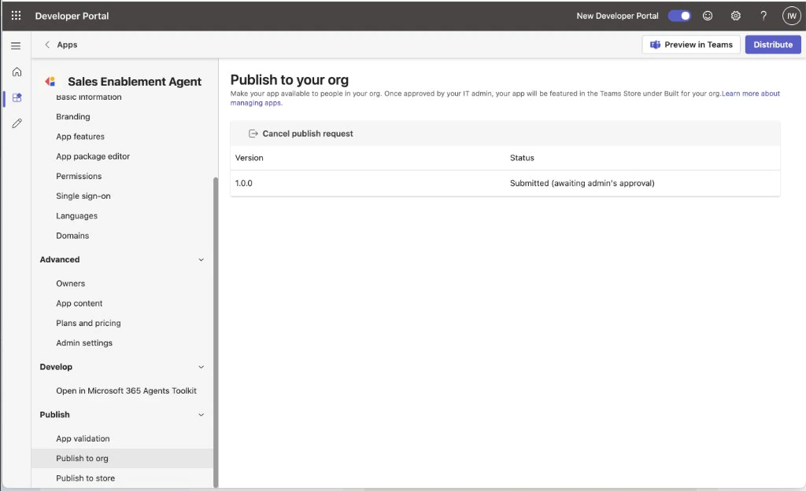Click the back arrow beside Apps

tap(47, 45)
